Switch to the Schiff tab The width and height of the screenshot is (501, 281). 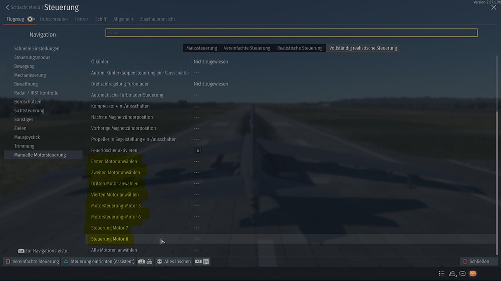(x=101, y=19)
